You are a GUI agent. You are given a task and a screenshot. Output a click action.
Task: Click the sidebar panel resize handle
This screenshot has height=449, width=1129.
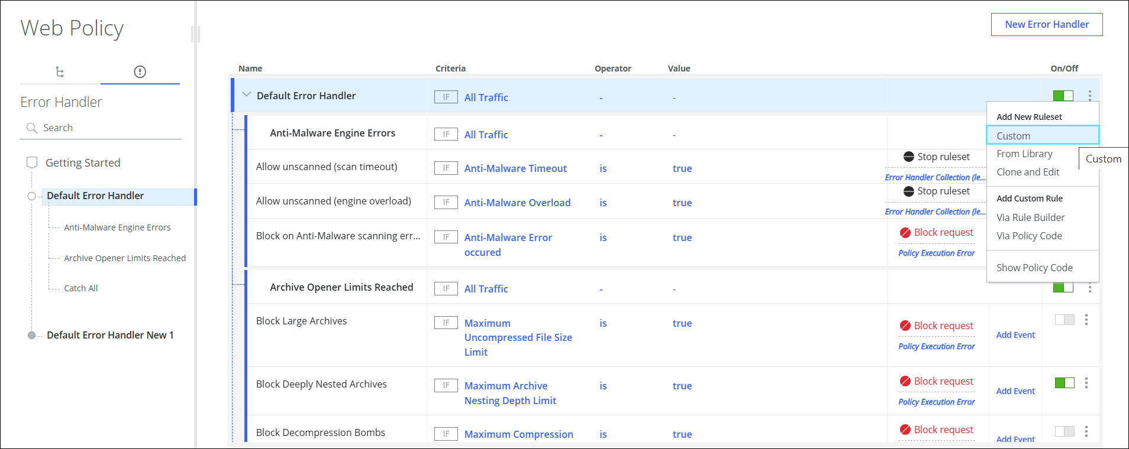(x=195, y=34)
